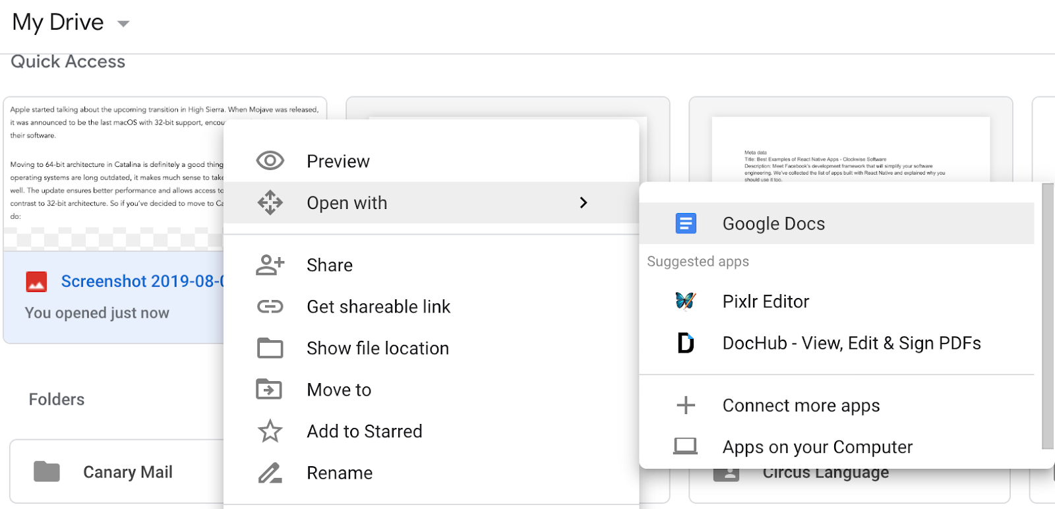1055x509 pixels.
Task: Click the DocHub logo icon
Action: point(686,343)
